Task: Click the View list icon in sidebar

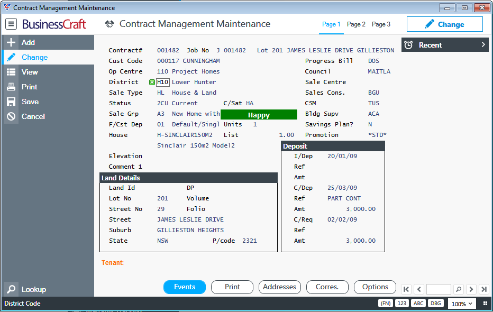Action: click(11, 72)
